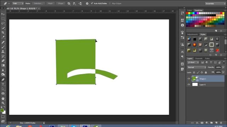
Task: Hide the Layer 0 layer
Action: [x=189, y=85]
